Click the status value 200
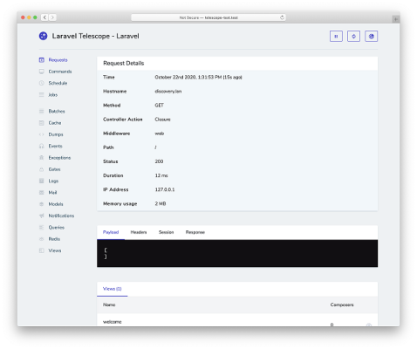Screen dimensions: 417x349 coord(159,161)
